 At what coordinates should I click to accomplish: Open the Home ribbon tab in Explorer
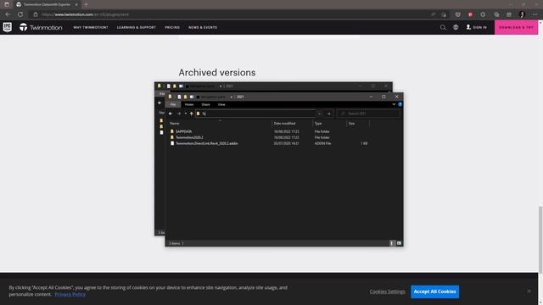[189, 104]
